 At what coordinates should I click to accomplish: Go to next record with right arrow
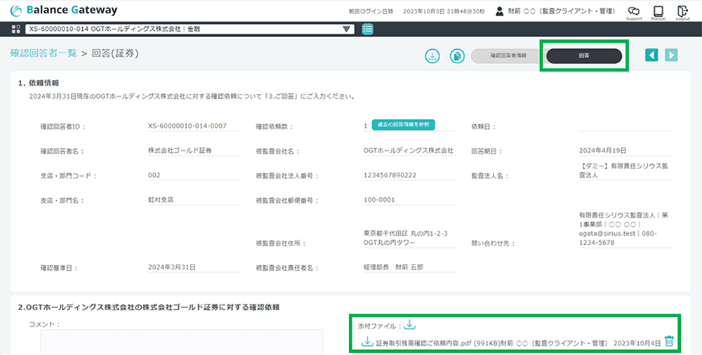coord(671,55)
